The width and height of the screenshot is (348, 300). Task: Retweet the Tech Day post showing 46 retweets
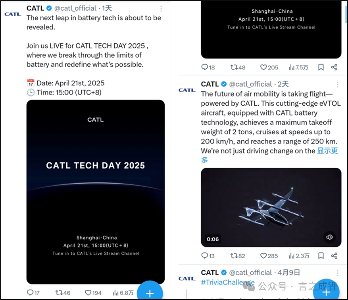pos(63,293)
